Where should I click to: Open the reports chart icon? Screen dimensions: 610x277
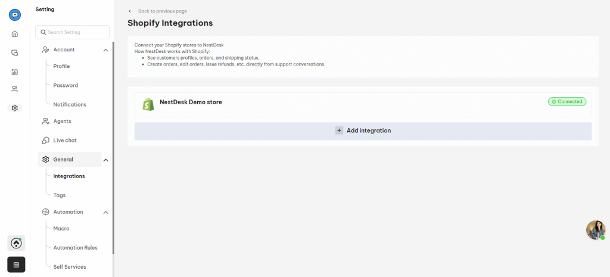point(15,72)
